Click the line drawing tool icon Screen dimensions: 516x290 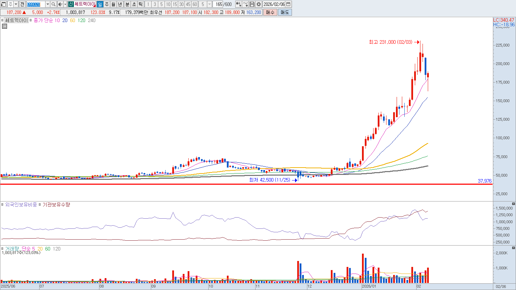point(245,4)
